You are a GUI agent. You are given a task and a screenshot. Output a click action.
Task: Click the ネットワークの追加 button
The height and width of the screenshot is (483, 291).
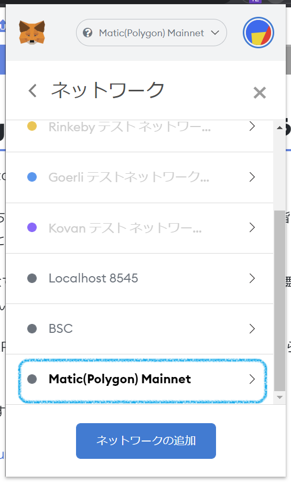[146, 441]
